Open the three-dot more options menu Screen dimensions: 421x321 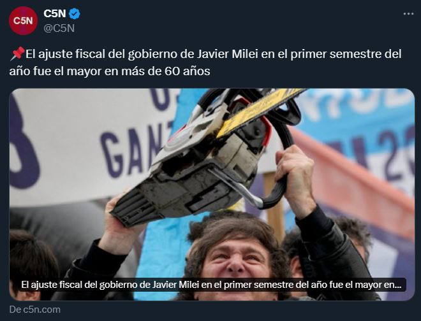408,13
